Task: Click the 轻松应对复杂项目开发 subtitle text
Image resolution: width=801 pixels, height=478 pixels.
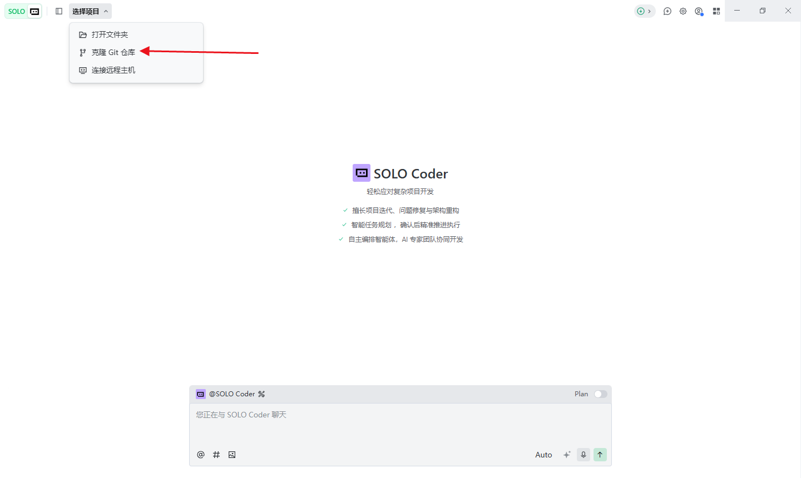Action: click(x=400, y=192)
